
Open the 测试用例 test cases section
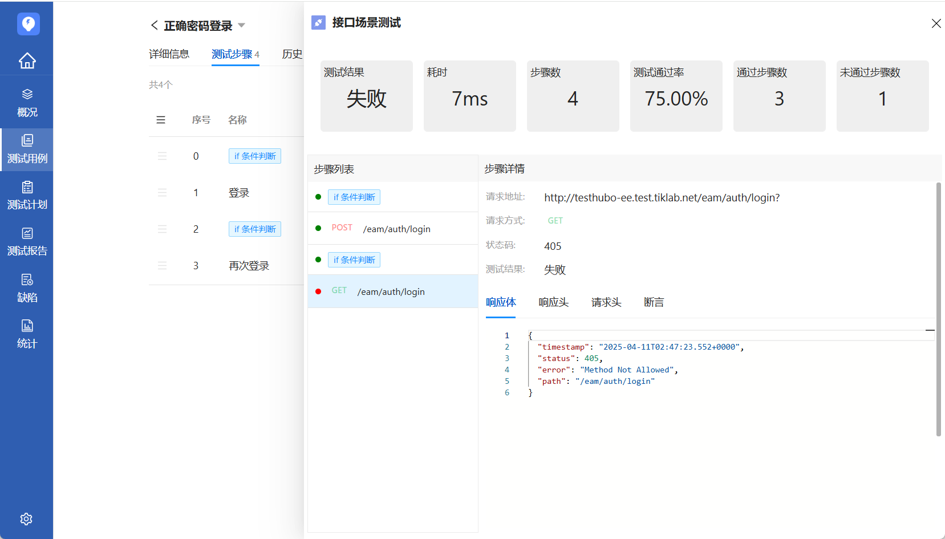(27, 149)
